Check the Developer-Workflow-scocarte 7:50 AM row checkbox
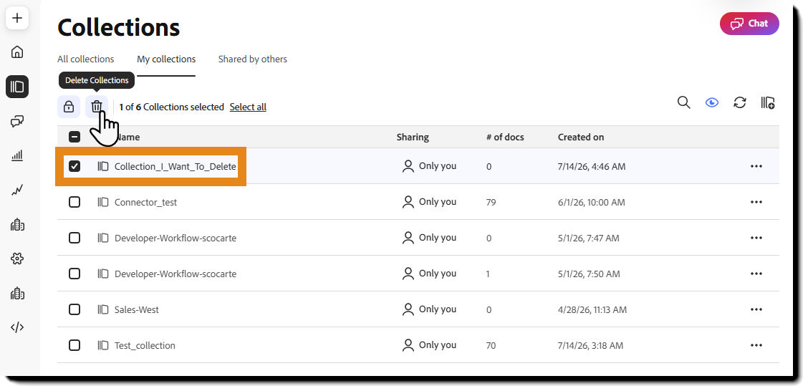This screenshot has width=803, height=386. click(74, 274)
